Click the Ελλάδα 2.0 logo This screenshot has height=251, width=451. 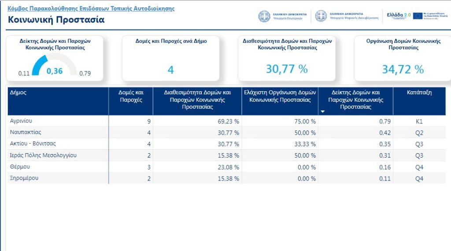coord(398,15)
